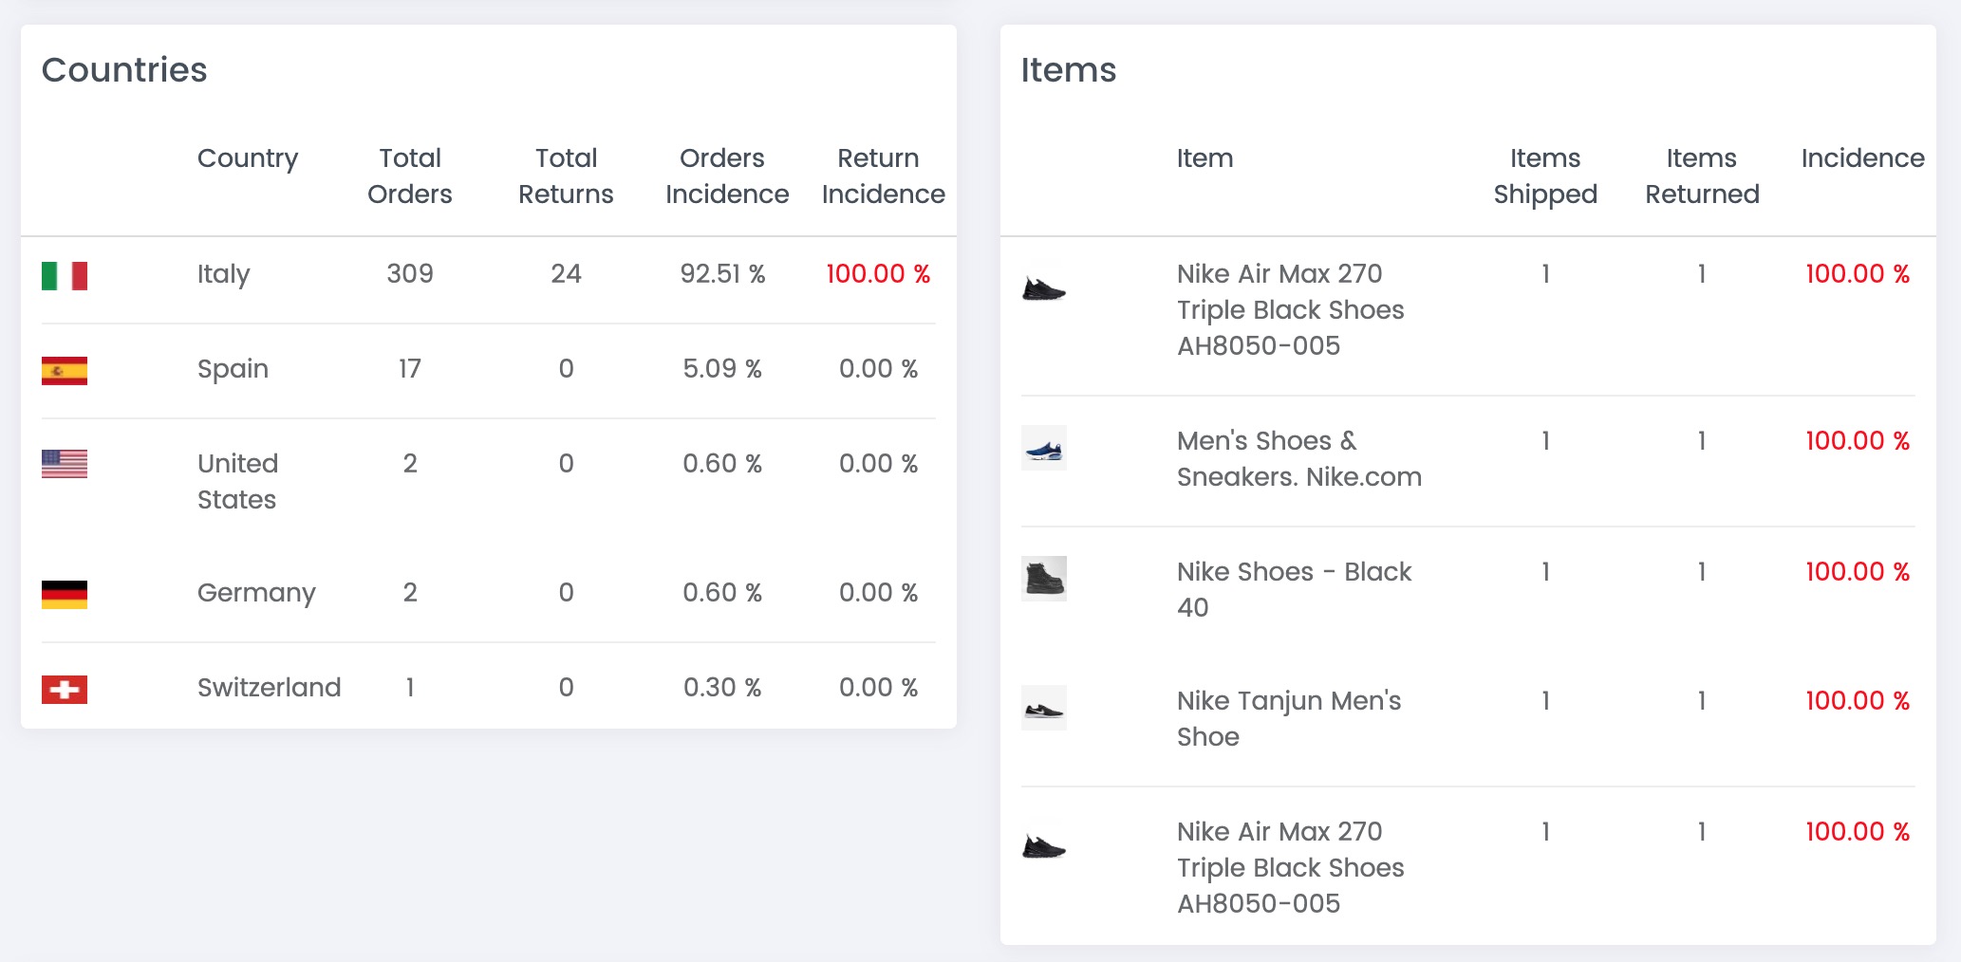Click Nike Shoes - Black 40 items shipped value

click(1545, 572)
